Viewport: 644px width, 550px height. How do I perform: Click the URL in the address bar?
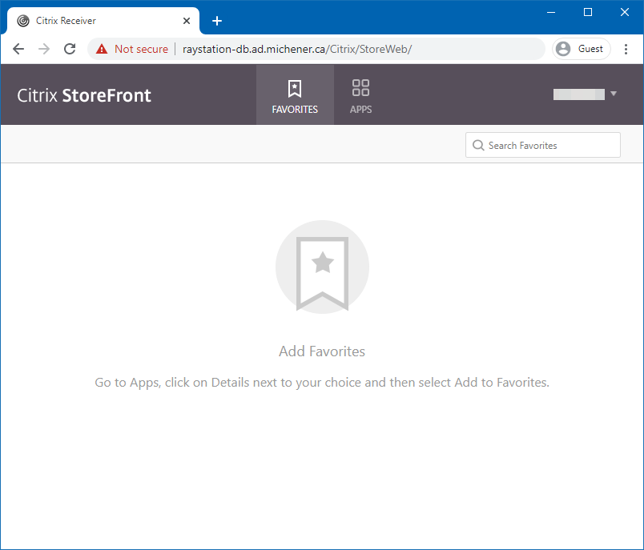pyautogui.click(x=297, y=50)
